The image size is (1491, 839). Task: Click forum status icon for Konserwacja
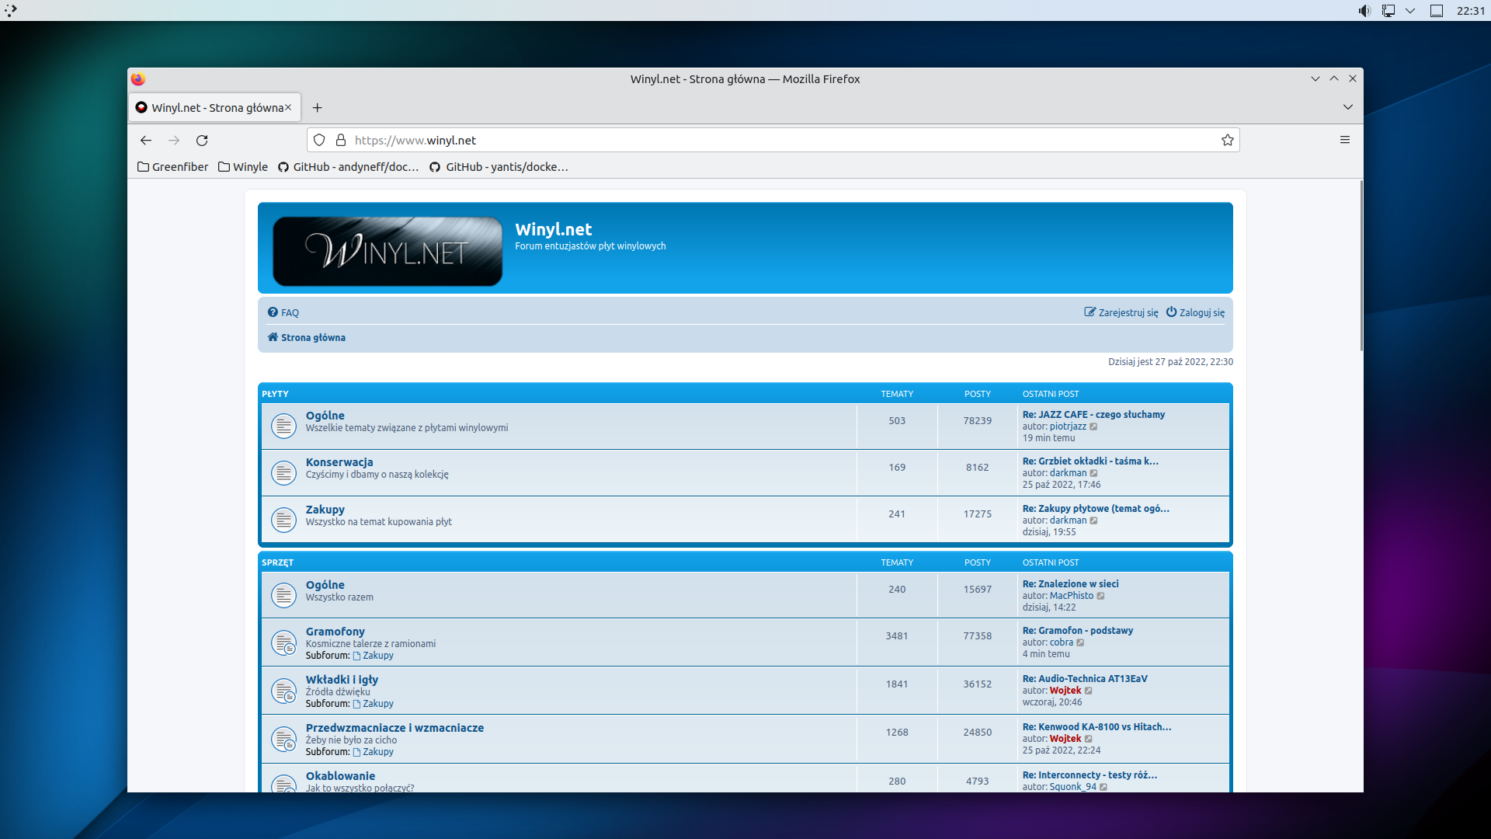pyautogui.click(x=283, y=472)
